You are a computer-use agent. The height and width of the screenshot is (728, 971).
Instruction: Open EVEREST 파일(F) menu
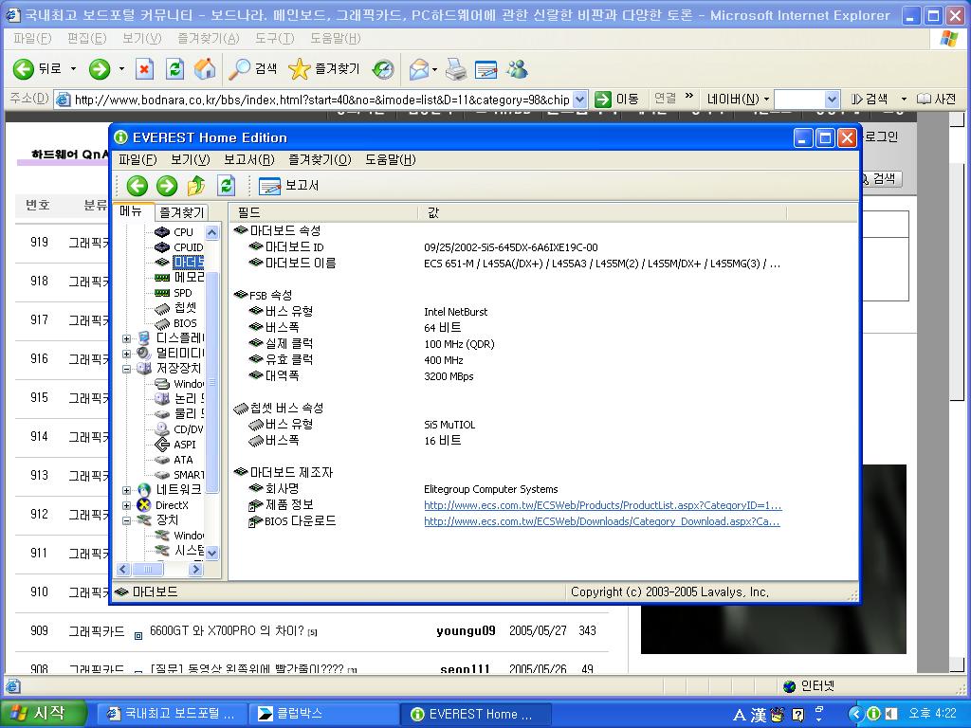coord(137,159)
